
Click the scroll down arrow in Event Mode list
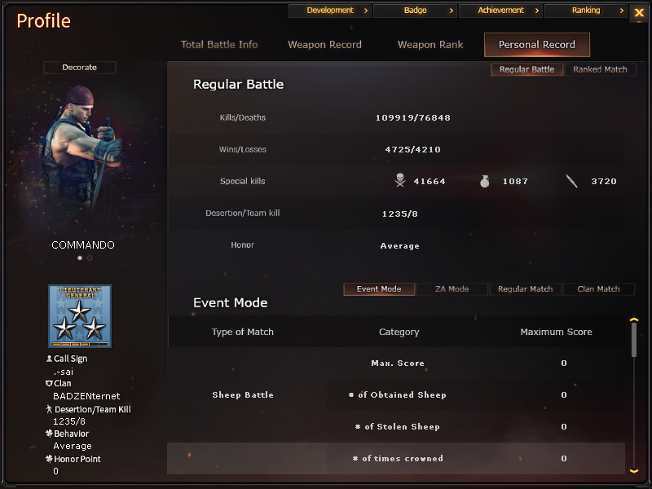(x=634, y=471)
